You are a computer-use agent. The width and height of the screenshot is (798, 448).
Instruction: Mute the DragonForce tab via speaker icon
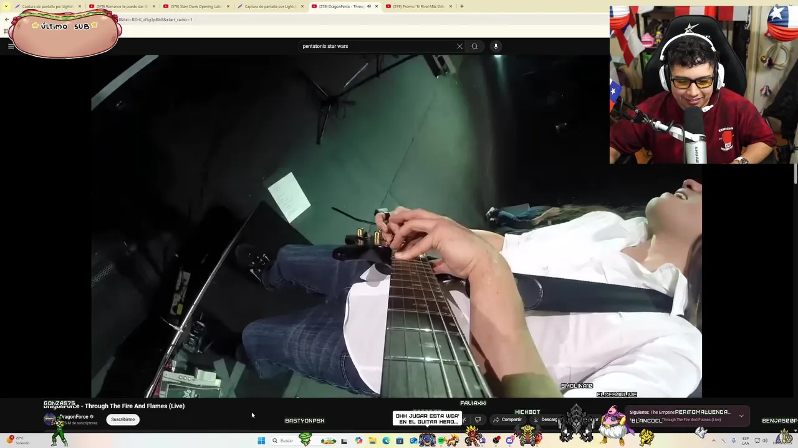point(369,6)
